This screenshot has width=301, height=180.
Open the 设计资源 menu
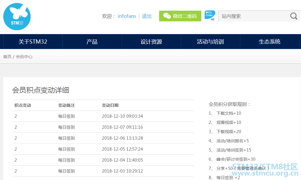point(151,42)
